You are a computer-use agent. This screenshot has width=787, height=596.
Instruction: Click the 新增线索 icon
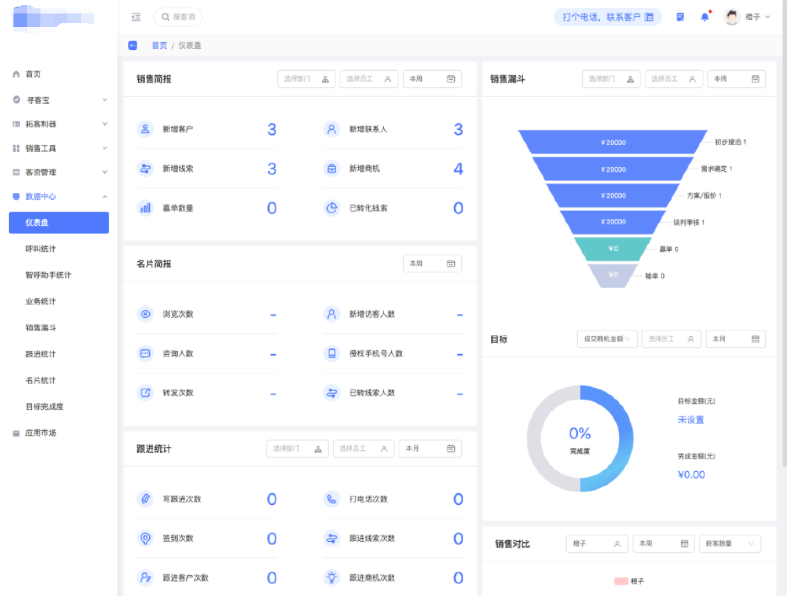pos(145,169)
